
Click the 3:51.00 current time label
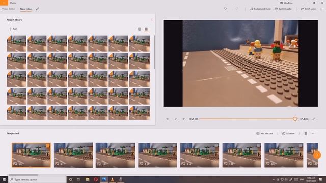pos(193,119)
